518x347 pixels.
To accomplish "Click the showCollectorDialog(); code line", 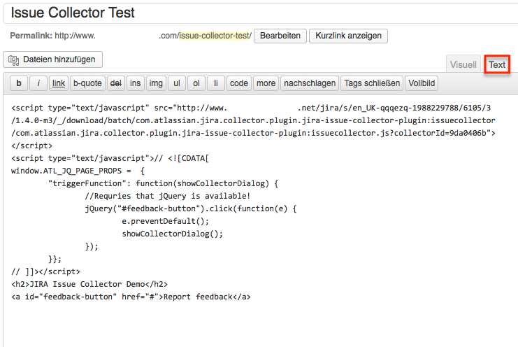I will [x=172, y=234].
